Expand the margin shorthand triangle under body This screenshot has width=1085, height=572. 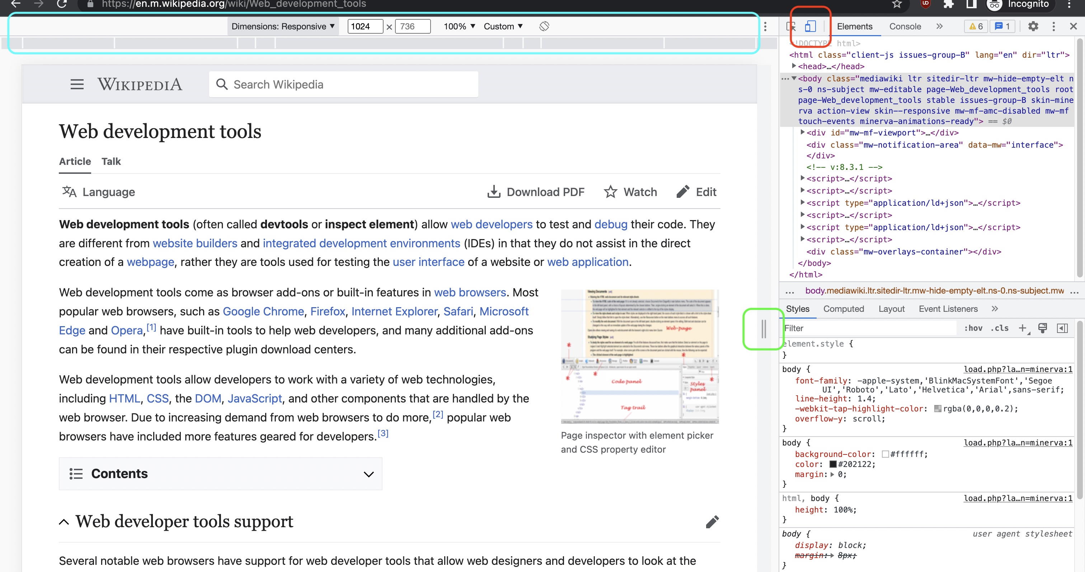click(832, 475)
